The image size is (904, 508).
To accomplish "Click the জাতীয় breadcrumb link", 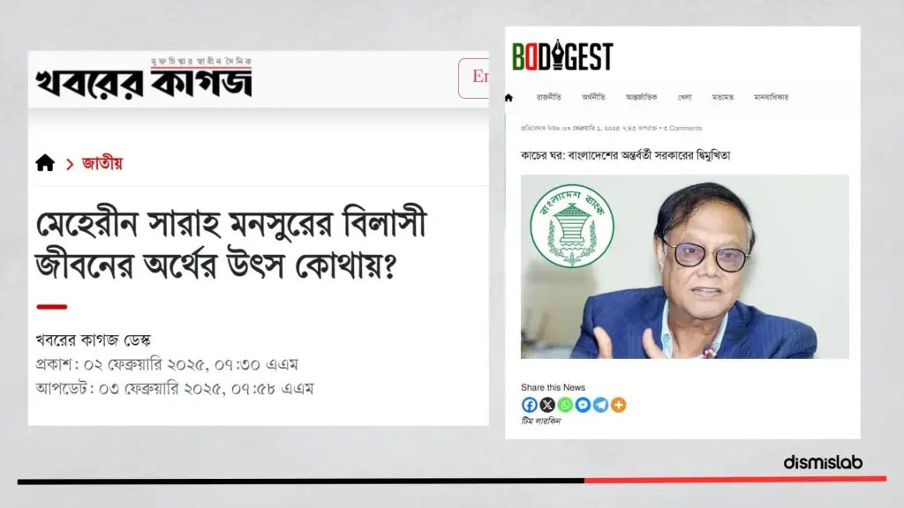I will [102, 163].
